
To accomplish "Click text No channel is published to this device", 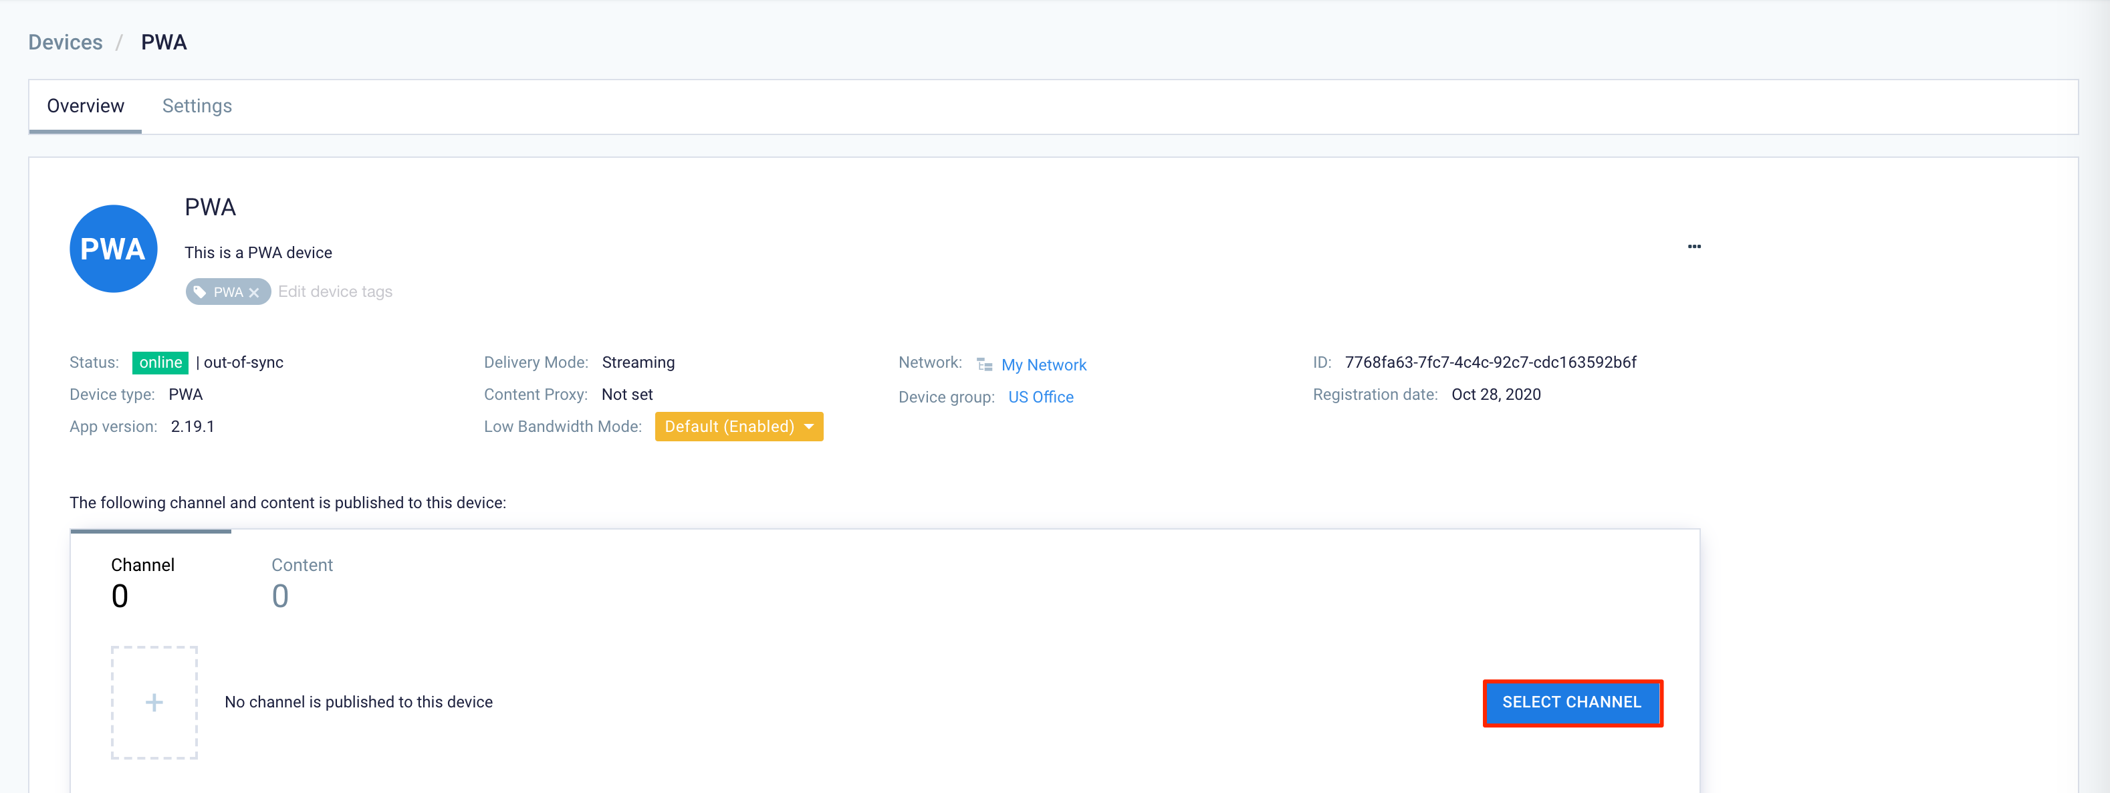I will pyautogui.click(x=358, y=702).
